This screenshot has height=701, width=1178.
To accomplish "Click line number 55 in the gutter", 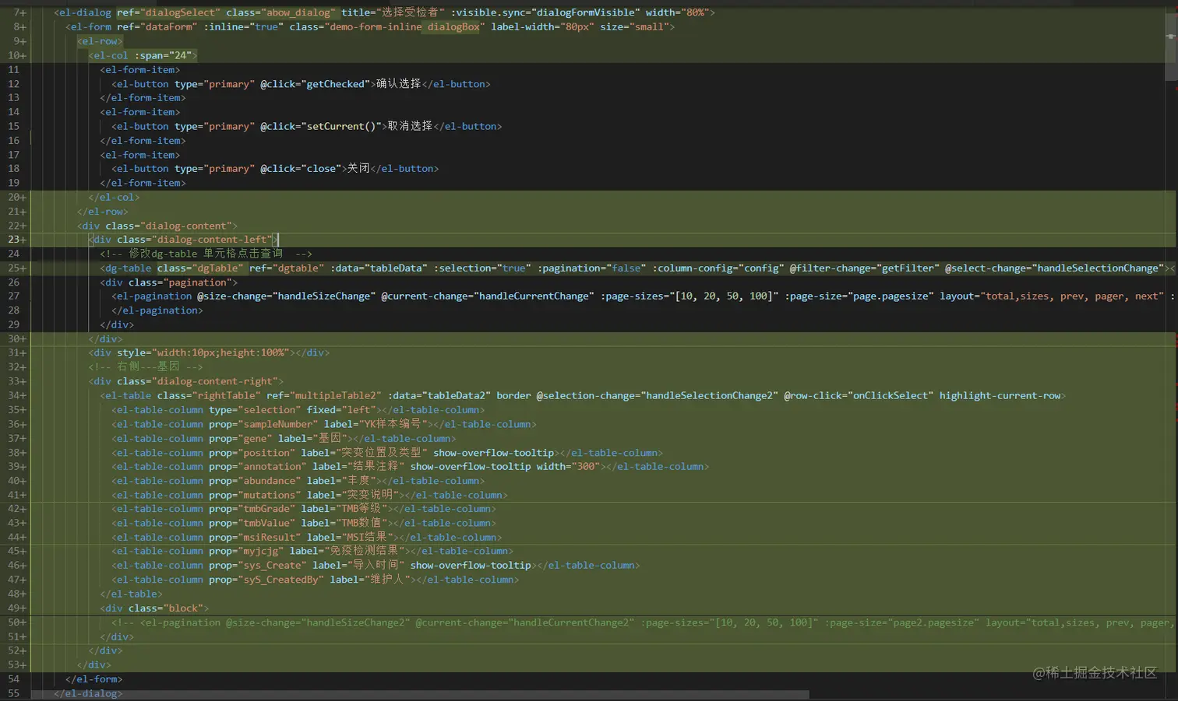I will coord(14,693).
